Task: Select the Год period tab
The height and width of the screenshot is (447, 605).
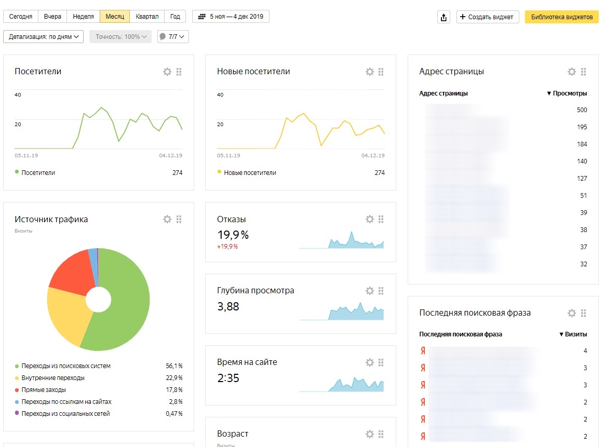Action: point(175,17)
